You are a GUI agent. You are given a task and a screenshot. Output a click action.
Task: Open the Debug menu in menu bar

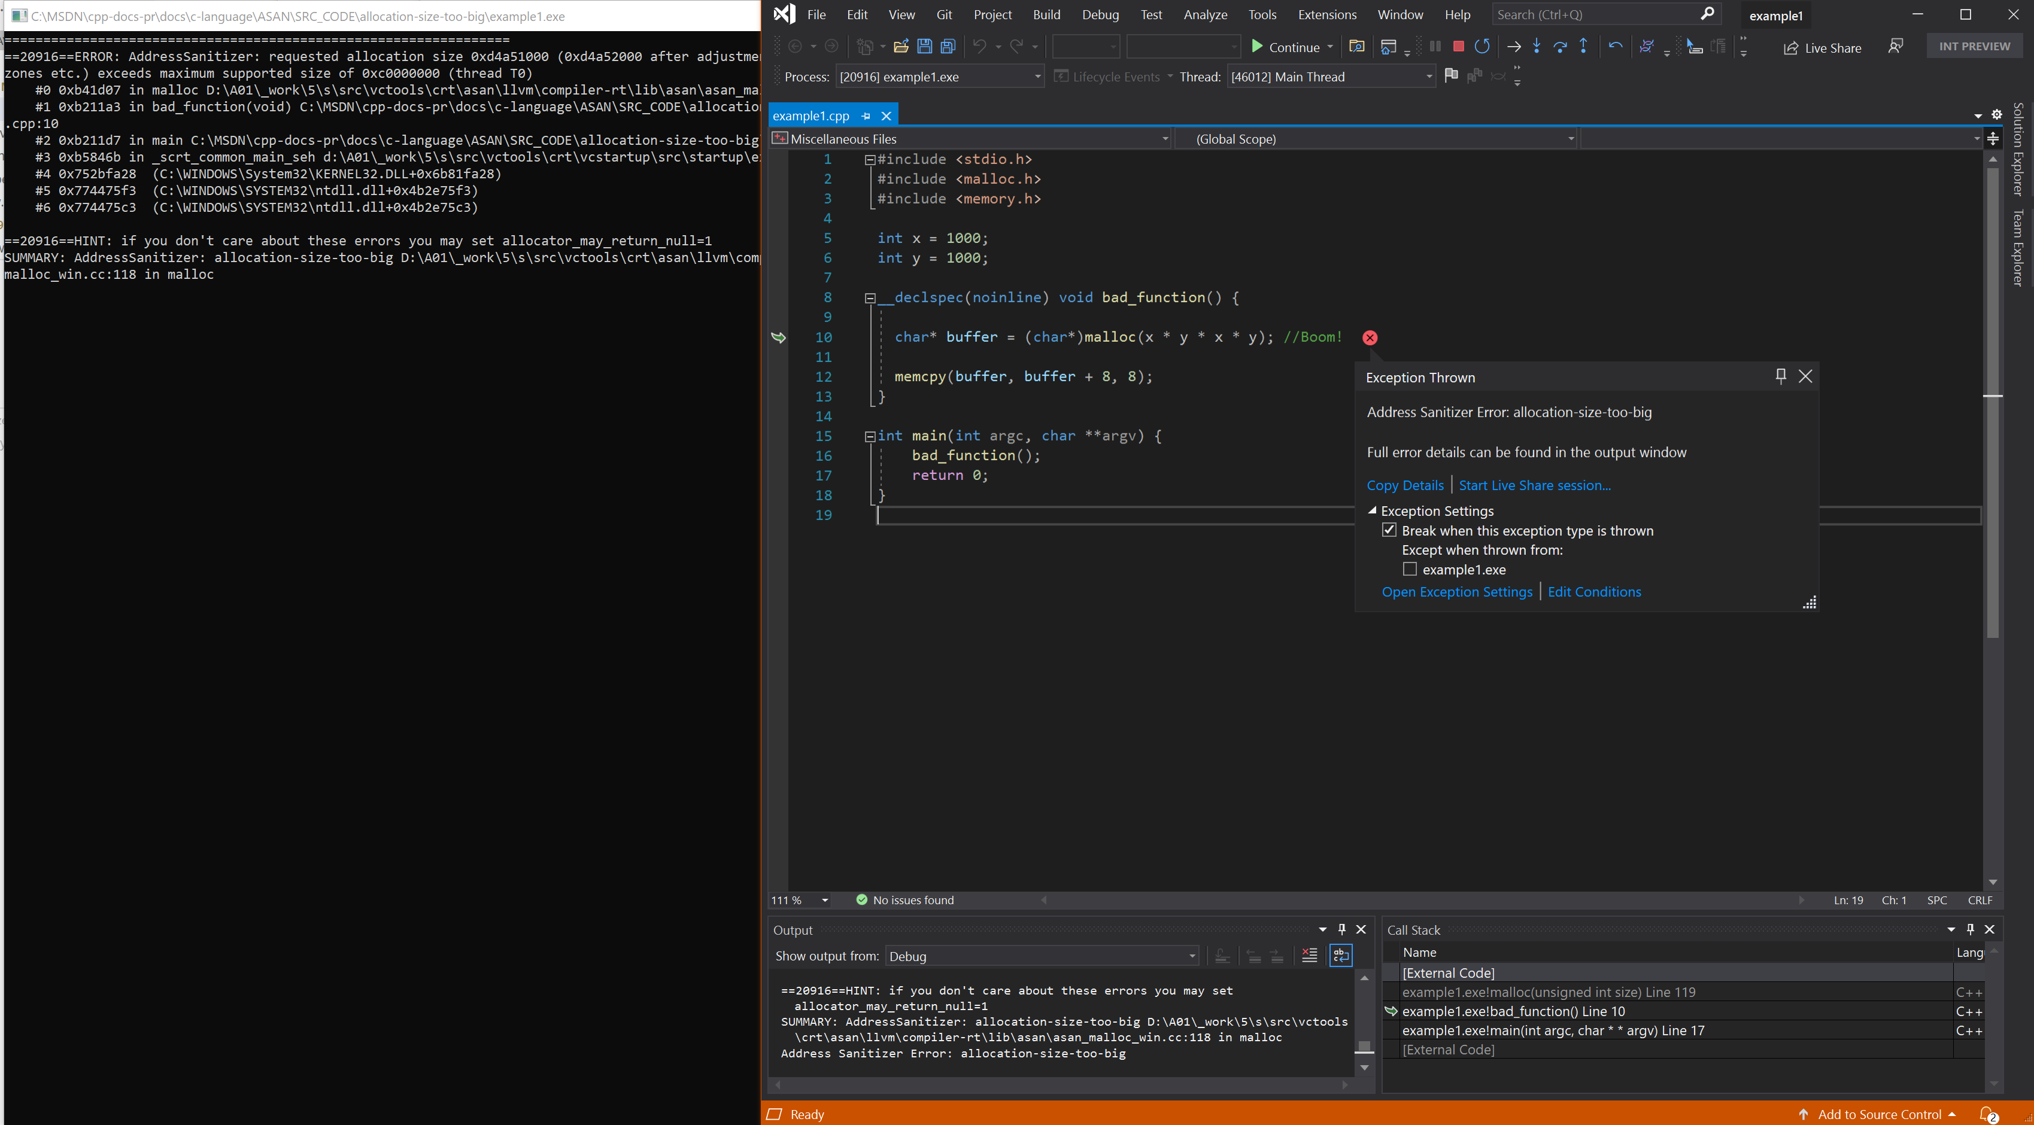tap(1100, 14)
